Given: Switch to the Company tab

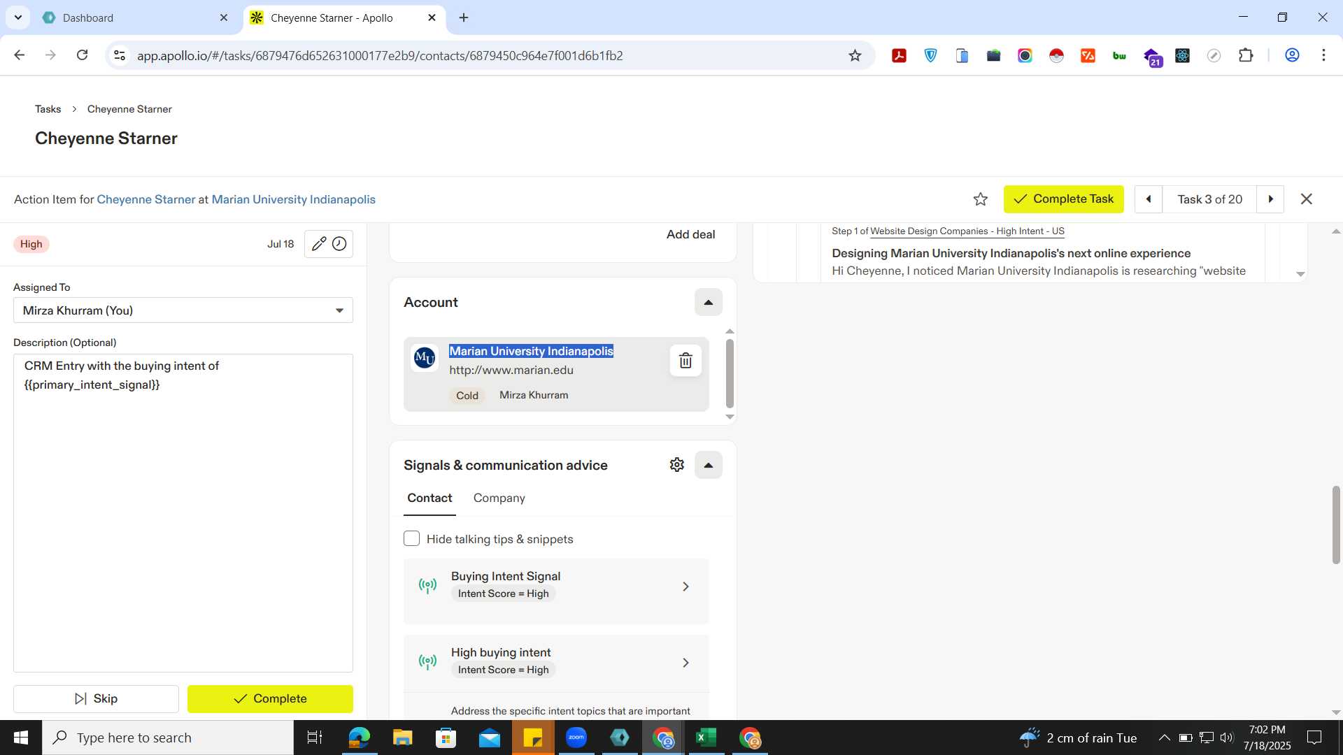Looking at the screenshot, I should click(x=499, y=498).
